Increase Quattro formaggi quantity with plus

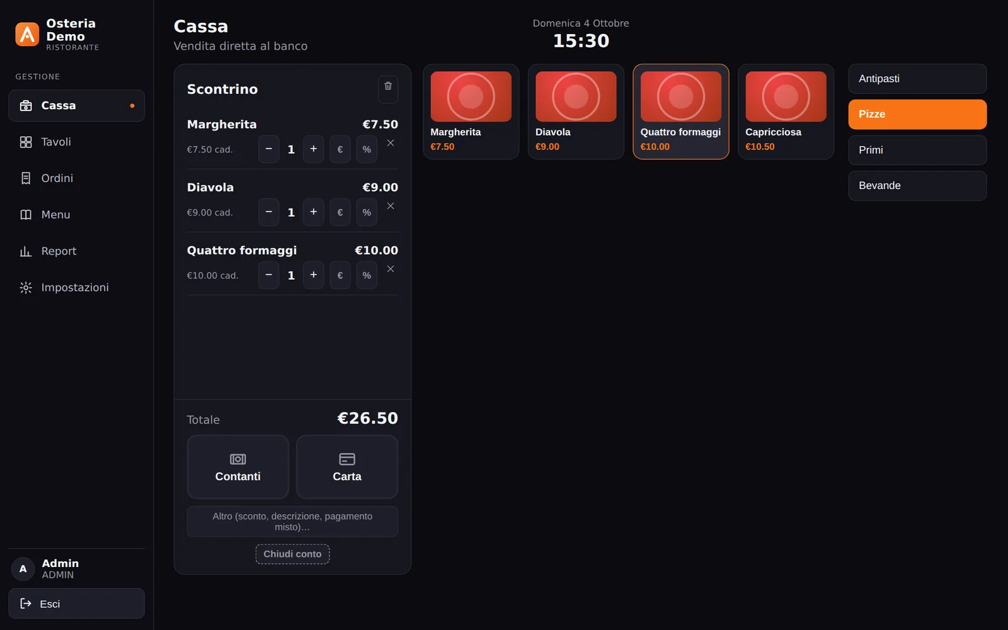[x=313, y=275]
